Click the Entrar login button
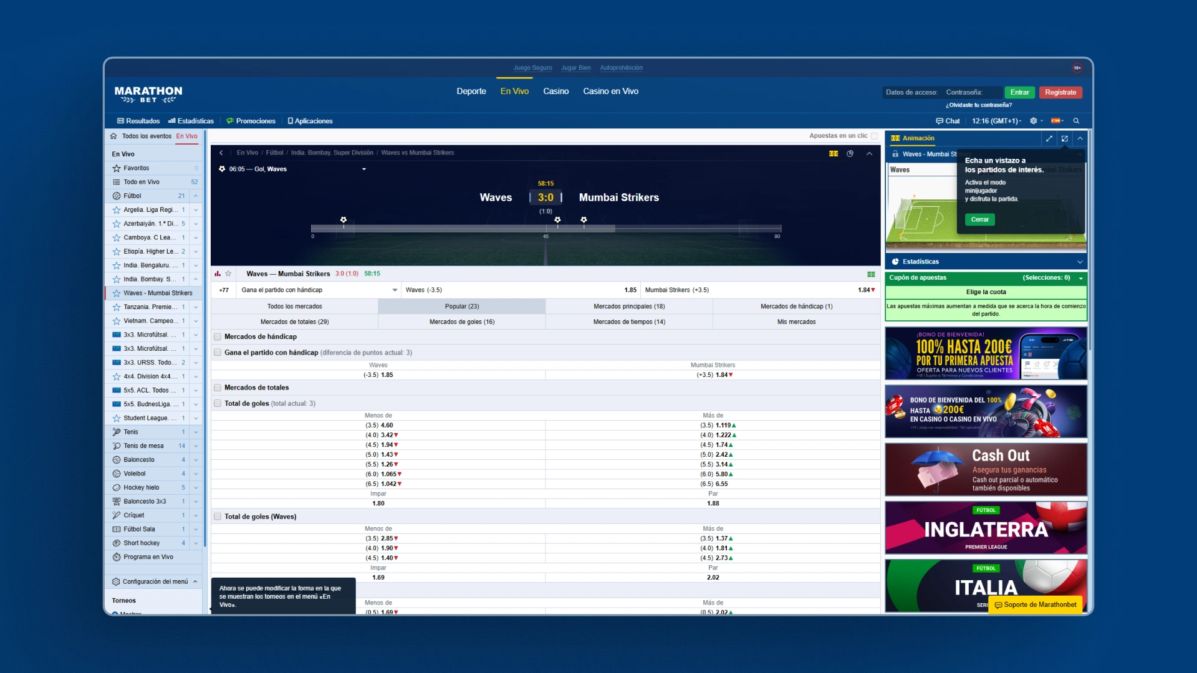The width and height of the screenshot is (1197, 673). pos(1019,92)
